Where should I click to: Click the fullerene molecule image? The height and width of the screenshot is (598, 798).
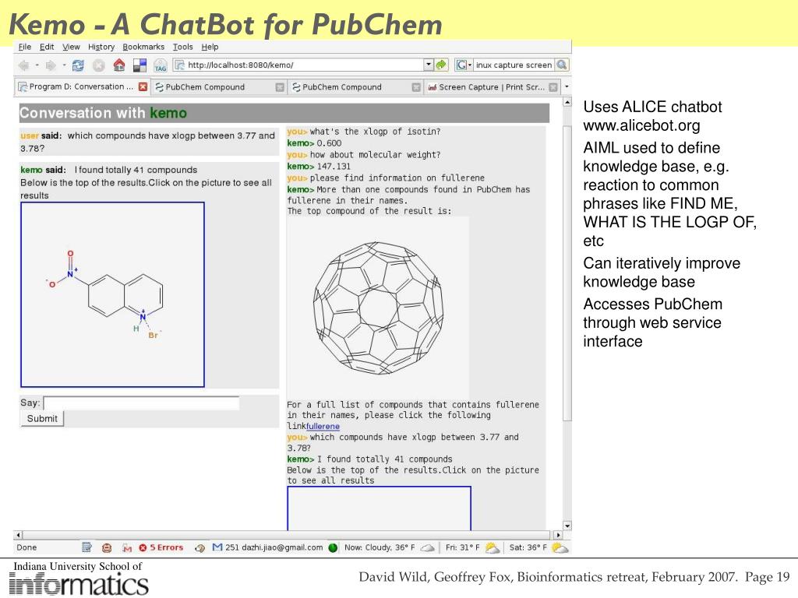[x=378, y=308]
